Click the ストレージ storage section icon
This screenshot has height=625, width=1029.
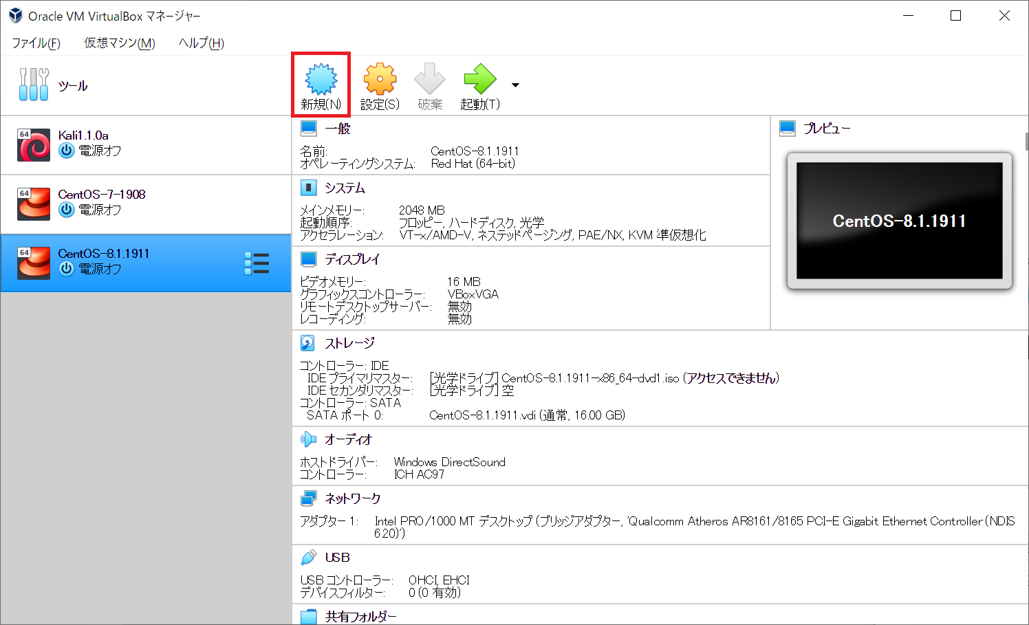tap(307, 342)
